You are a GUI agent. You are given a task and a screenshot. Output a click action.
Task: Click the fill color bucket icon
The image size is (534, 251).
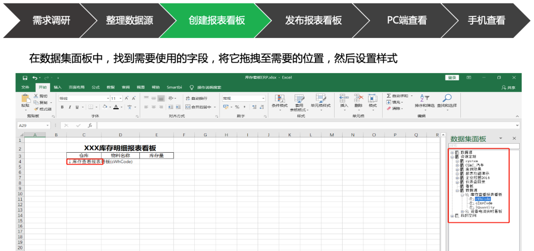(x=105, y=107)
